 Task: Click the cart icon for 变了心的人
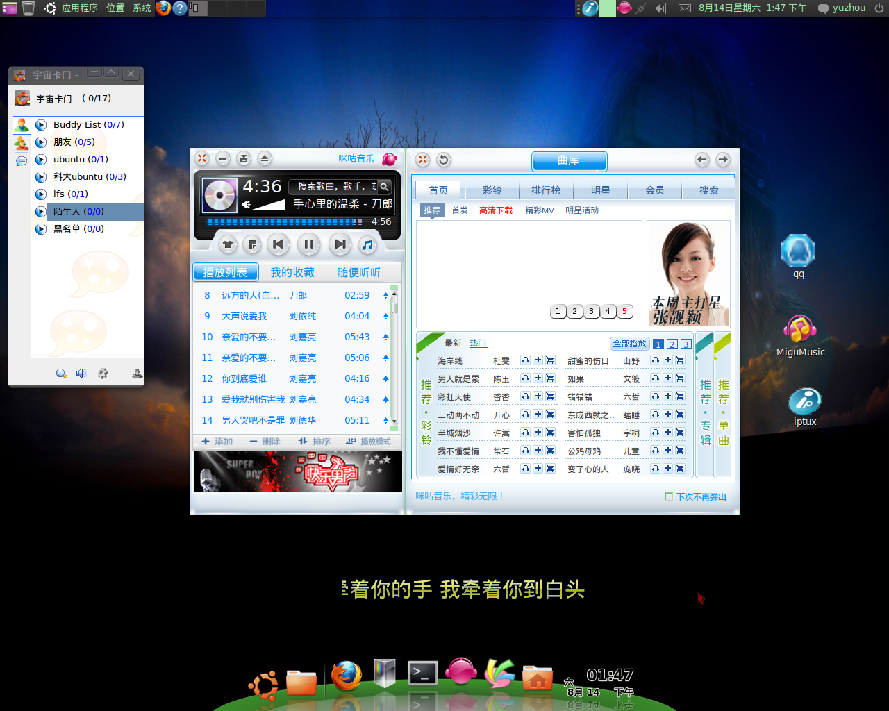click(x=680, y=469)
